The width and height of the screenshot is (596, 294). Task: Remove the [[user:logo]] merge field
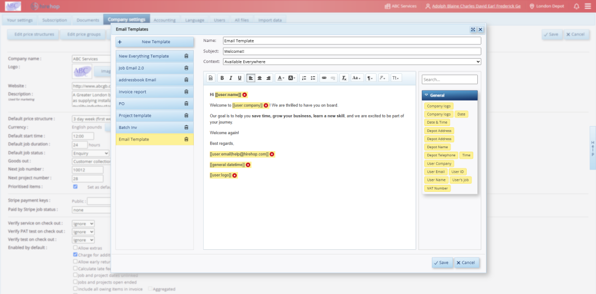[x=235, y=175]
